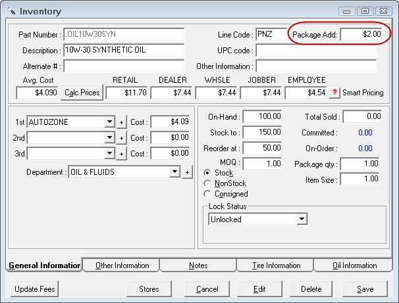The height and width of the screenshot is (303, 399).
Task: Open the Lock Status dropdown
Action: [x=302, y=220]
